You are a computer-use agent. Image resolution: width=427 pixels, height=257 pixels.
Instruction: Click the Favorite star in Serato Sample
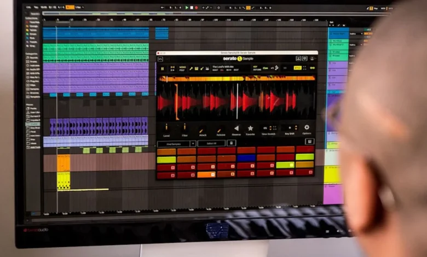coord(250,128)
